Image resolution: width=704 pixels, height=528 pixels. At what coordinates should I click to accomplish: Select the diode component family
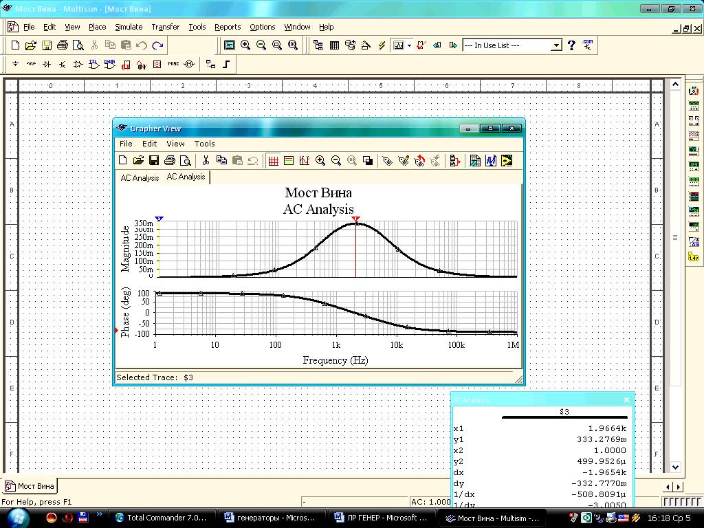[47, 64]
